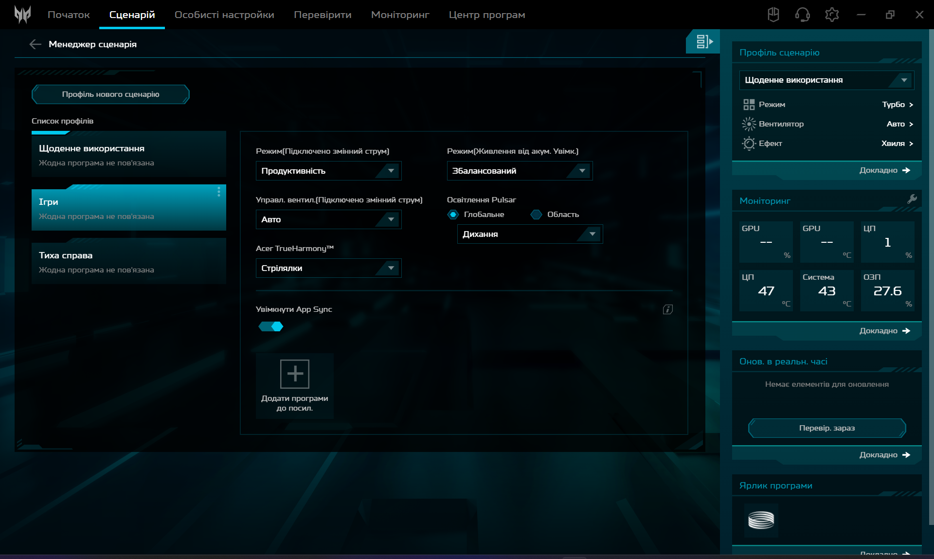Click the wrench icon in Моніторинг panel
This screenshot has width=934, height=559.
tap(912, 199)
